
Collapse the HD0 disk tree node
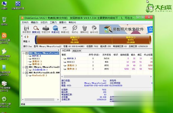click(23, 53)
